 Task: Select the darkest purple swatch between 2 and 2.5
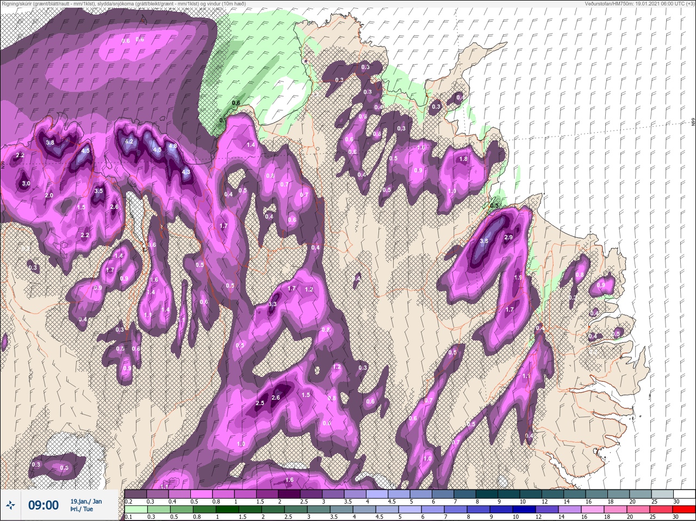pos(289,494)
